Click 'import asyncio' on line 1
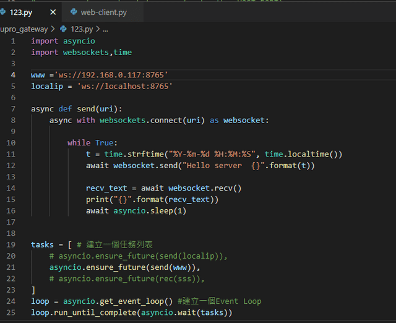 point(63,41)
